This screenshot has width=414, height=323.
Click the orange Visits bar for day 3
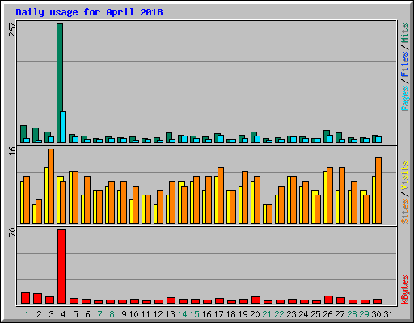(51, 186)
